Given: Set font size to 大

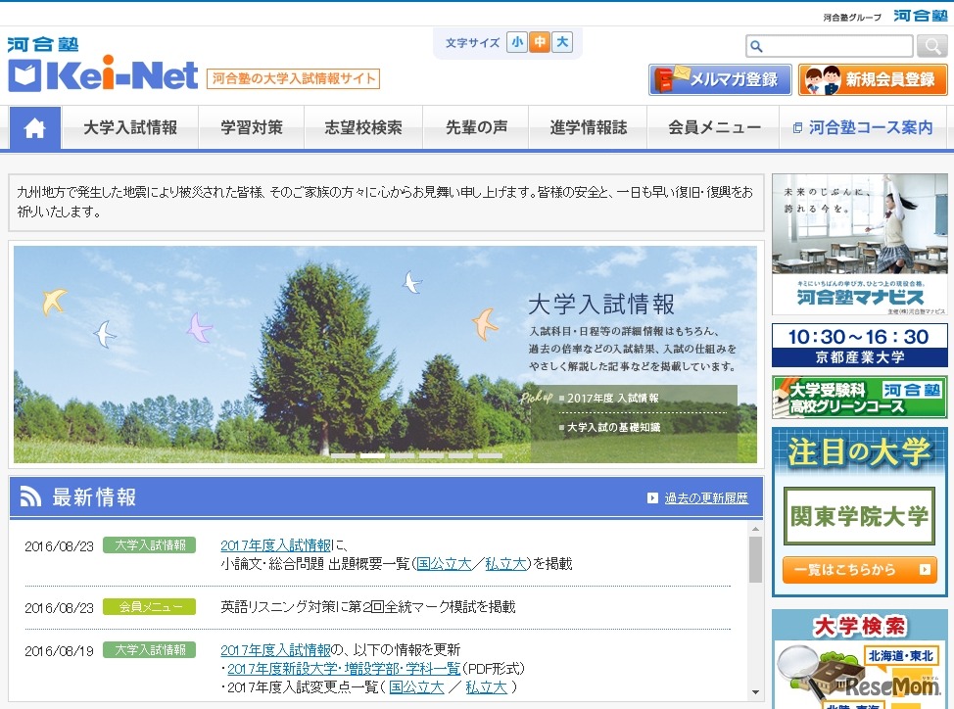Looking at the screenshot, I should click(x=560, y=43).
